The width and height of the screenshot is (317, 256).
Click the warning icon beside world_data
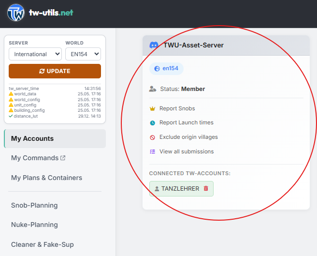pos(11,94)
